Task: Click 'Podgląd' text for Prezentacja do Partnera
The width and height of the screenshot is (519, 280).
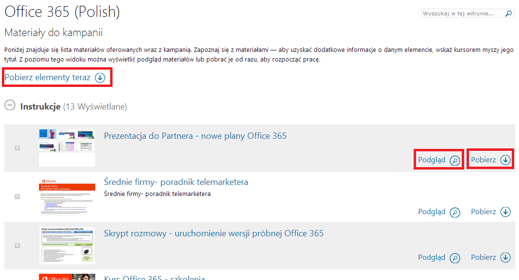Action: pos(431,160)
